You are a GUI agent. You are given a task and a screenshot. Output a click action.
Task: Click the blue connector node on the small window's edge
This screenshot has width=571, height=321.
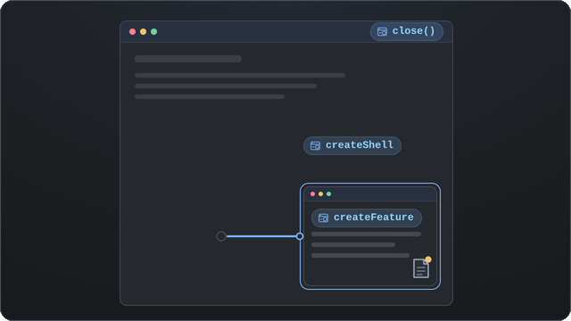(x=300, y=236)
